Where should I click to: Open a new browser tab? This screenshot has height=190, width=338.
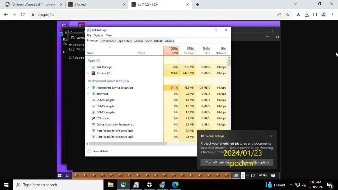198,4
